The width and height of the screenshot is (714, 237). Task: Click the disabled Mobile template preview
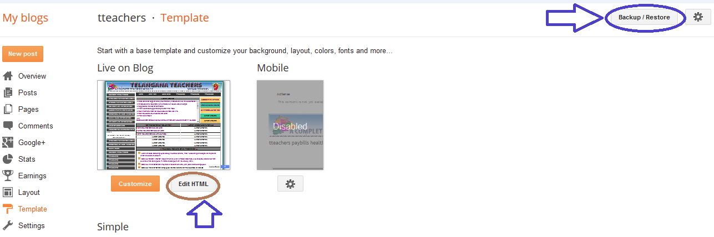290,125
